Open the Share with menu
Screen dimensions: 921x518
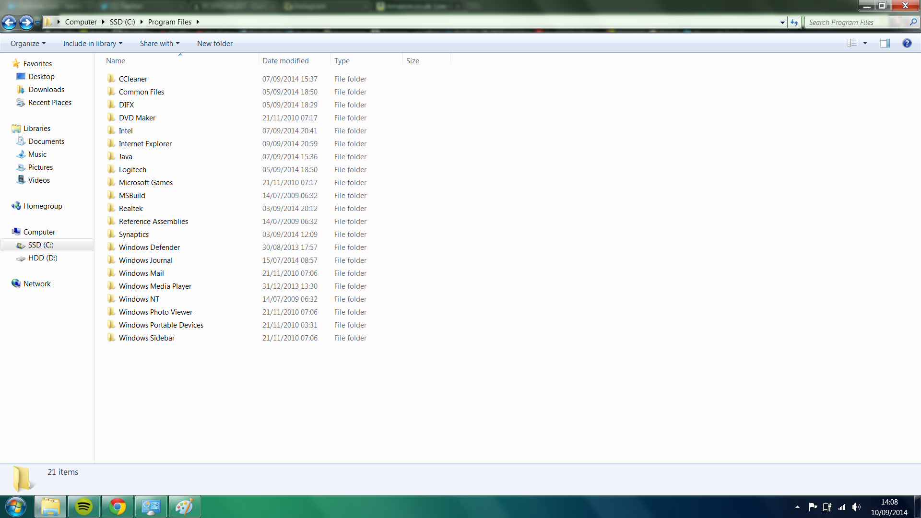click(x=160, y=44)
